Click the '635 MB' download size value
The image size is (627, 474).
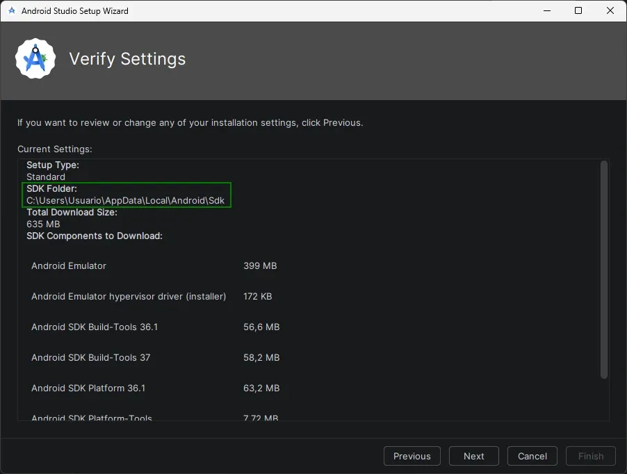click(43, 224)
